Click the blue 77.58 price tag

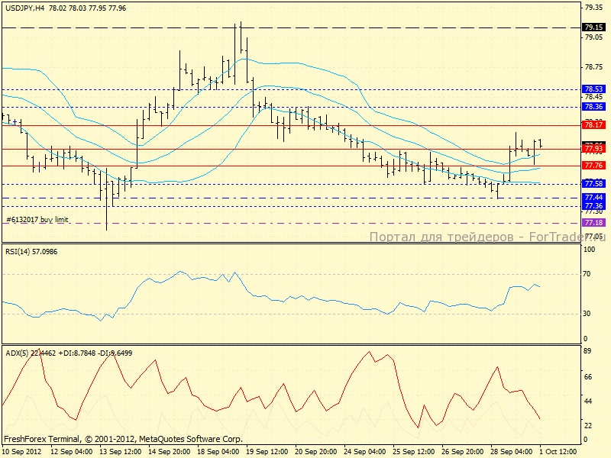click(593, 184)
